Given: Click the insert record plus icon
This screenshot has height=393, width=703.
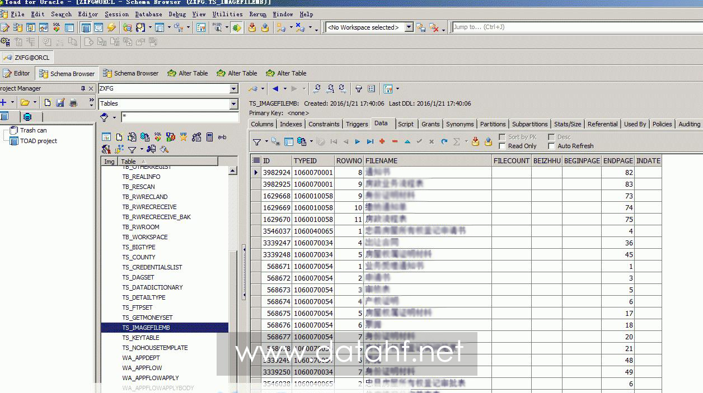Looking at the screenshot, I should click(382, 142).
